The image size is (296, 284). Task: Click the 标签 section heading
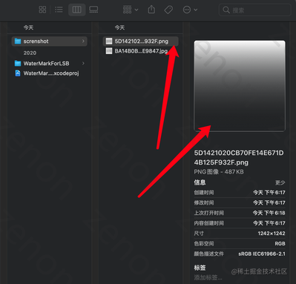pos(200,268)
